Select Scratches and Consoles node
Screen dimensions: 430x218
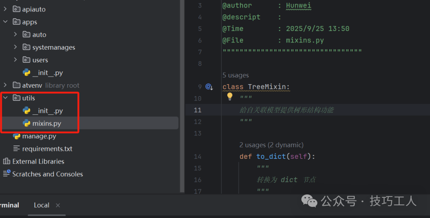pos(47,174)
